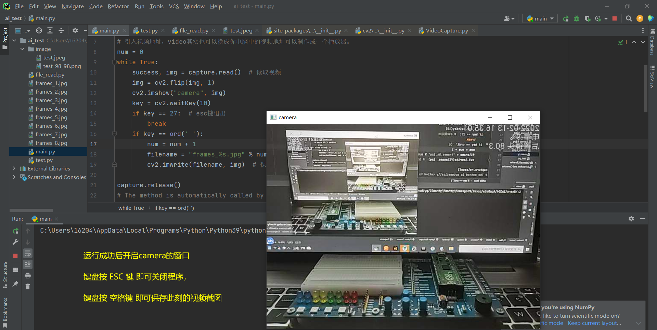Clear console with trash icon

click(28, 286)
